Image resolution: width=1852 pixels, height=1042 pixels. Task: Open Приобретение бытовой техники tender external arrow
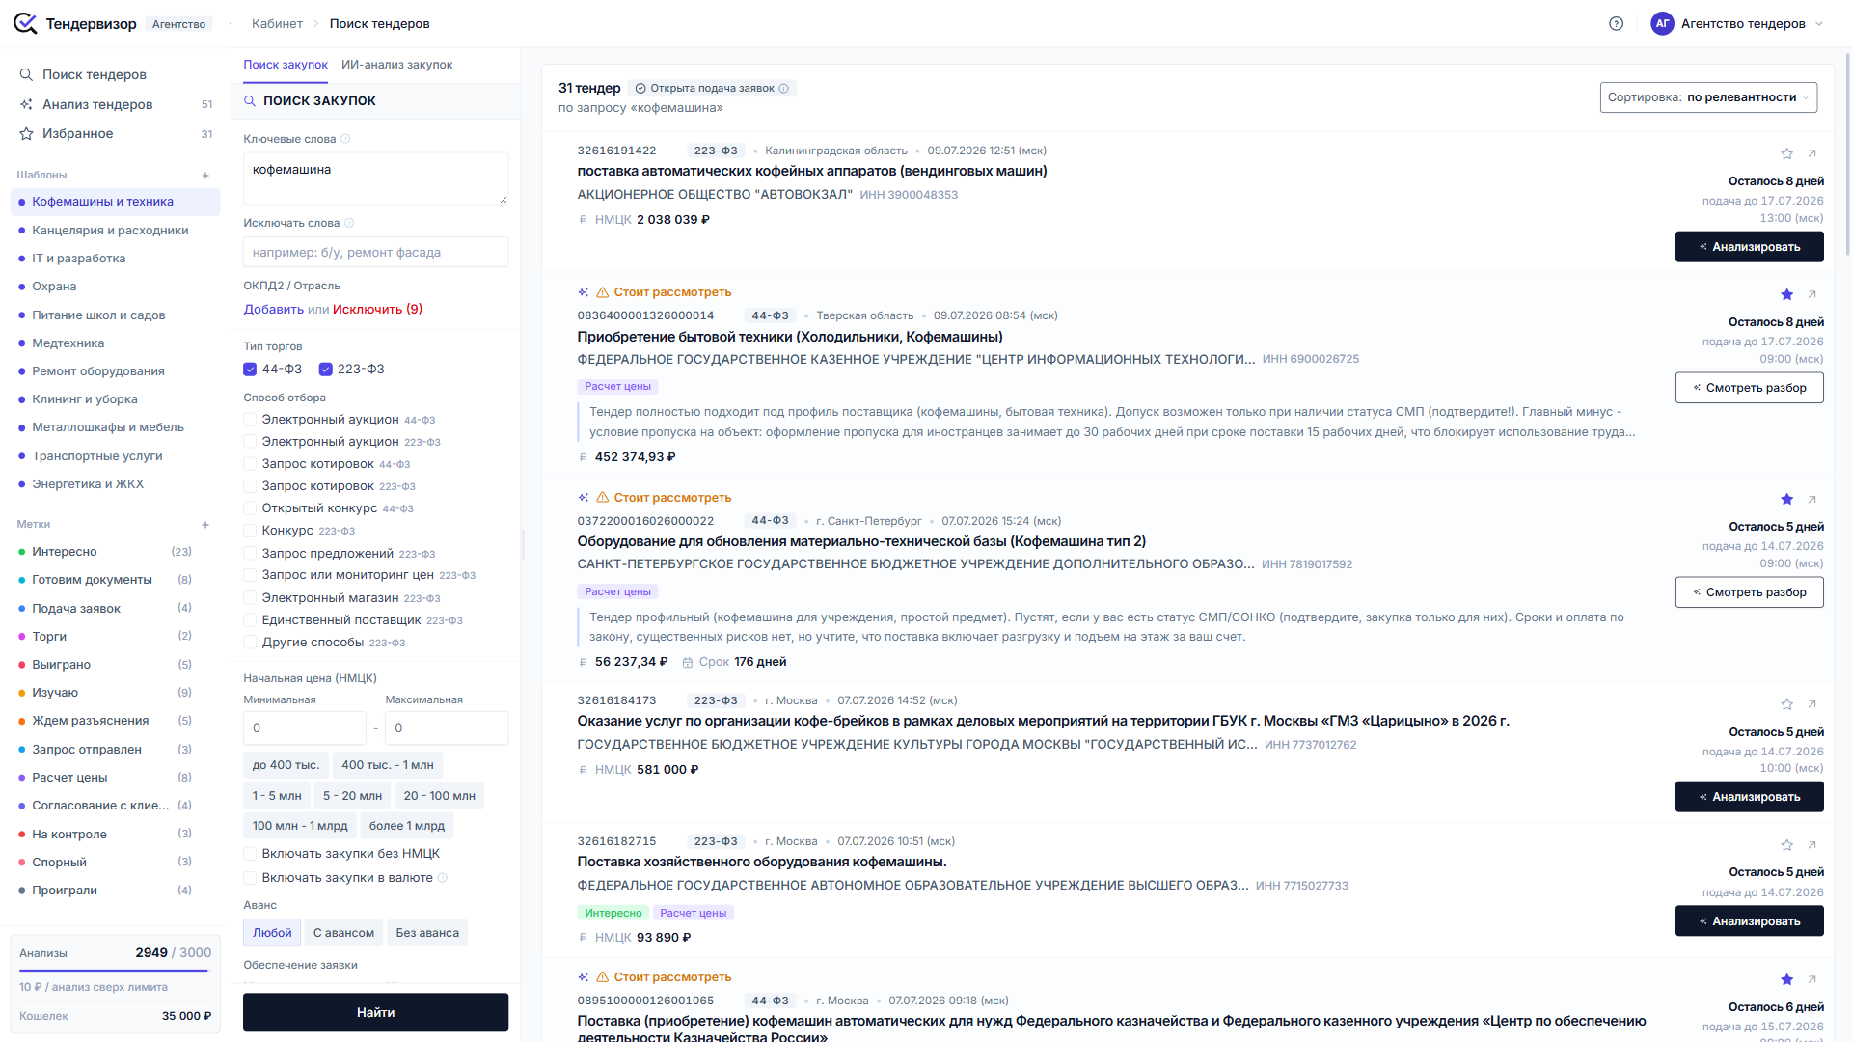[1811, 294]
